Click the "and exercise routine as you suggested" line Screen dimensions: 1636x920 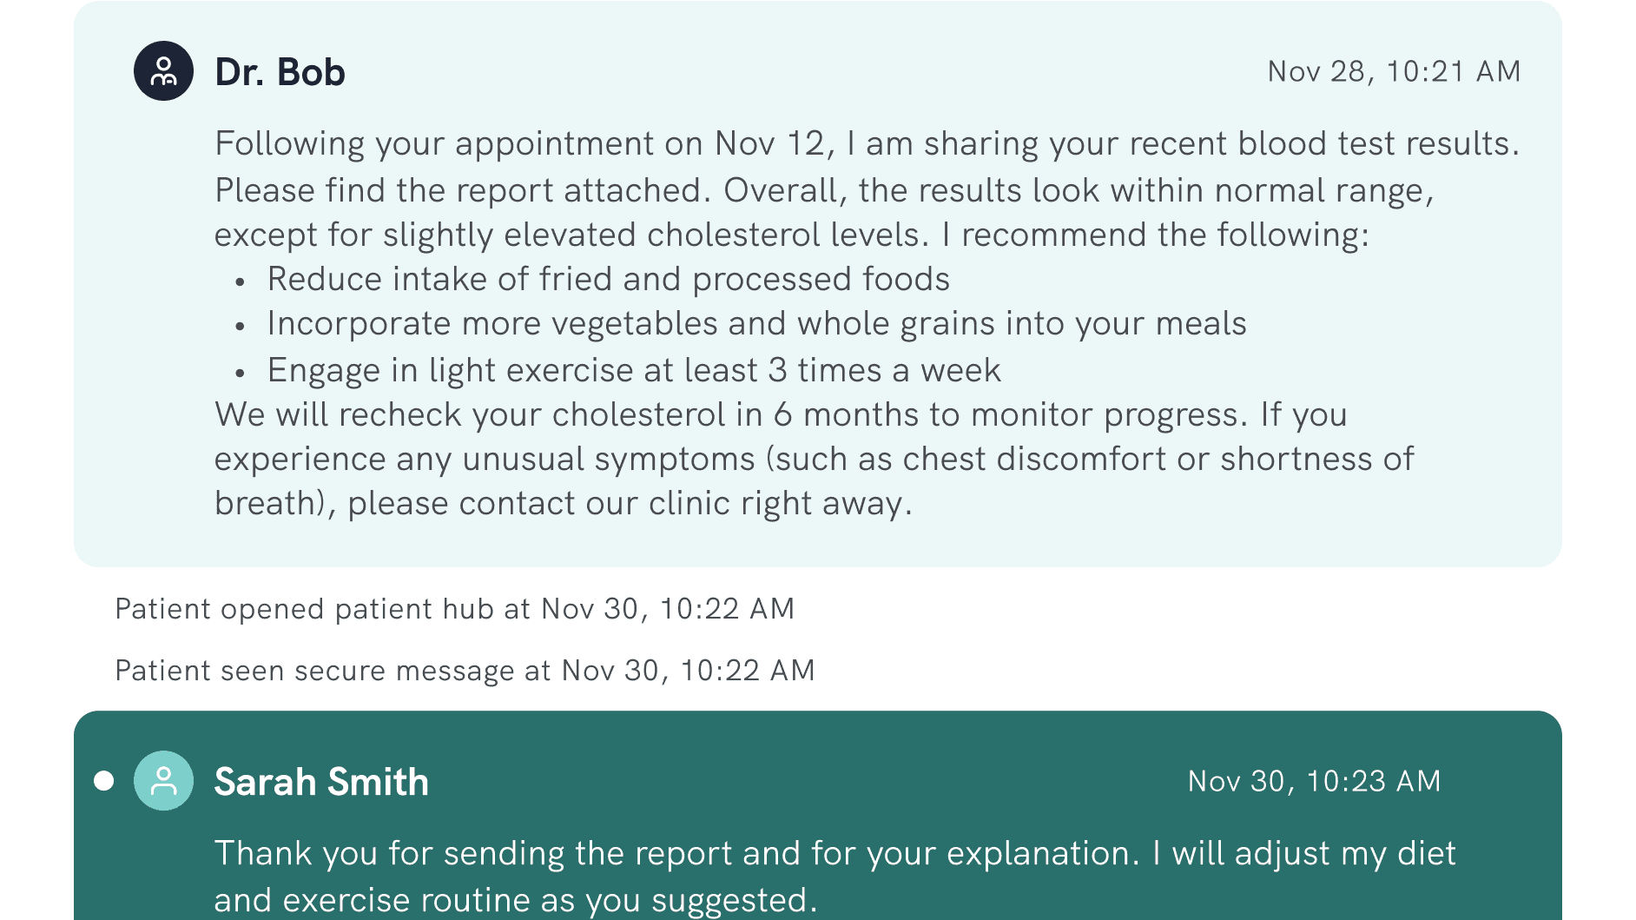516,901
